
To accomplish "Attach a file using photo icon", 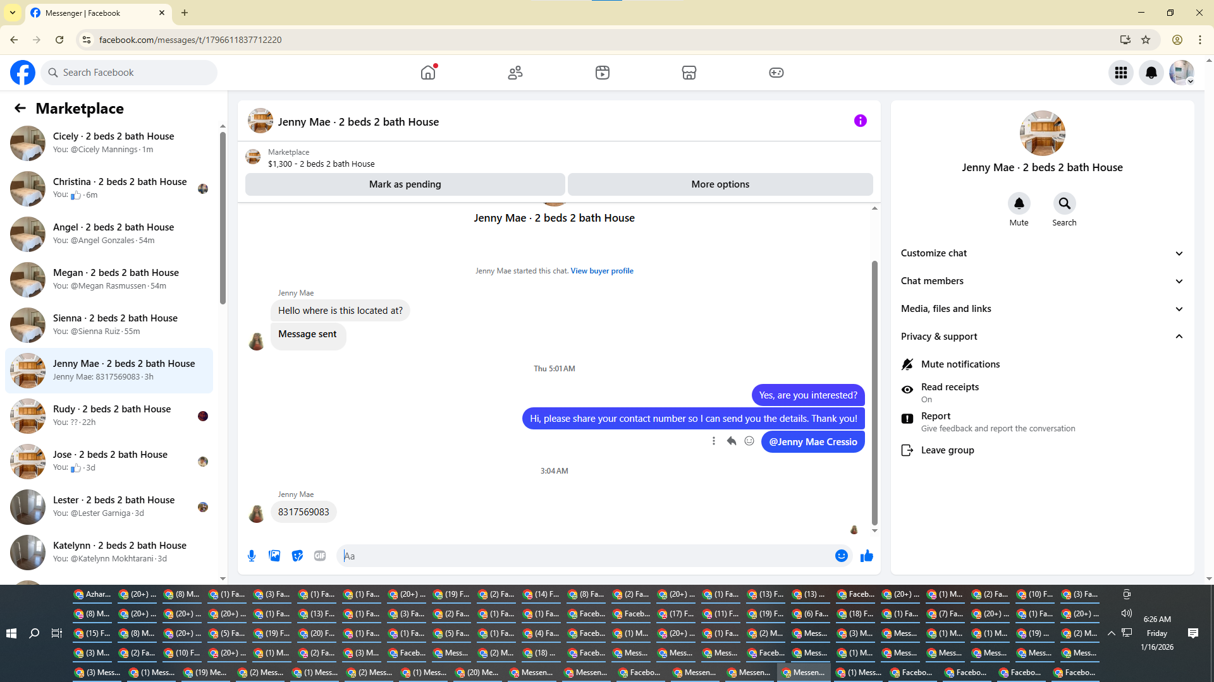I will 274,556.
